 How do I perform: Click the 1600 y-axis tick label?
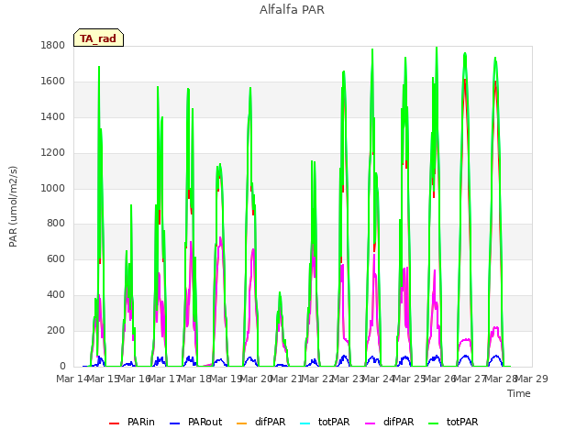53,82
